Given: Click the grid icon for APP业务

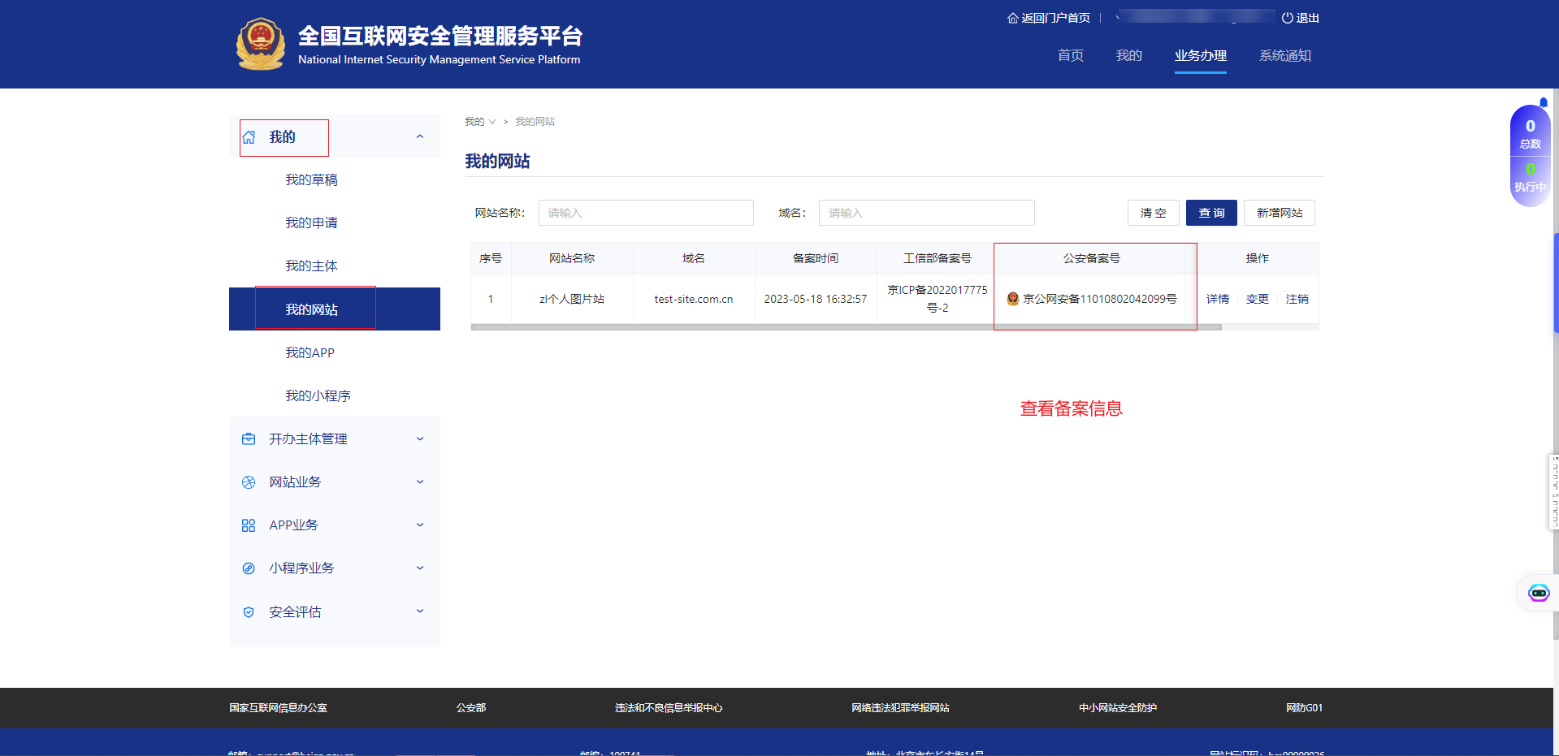Looking at the screenshot, I should point(249,525).
